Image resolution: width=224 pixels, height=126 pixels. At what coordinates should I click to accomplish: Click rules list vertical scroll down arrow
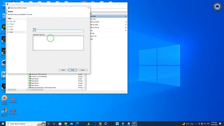pos(84,87)
